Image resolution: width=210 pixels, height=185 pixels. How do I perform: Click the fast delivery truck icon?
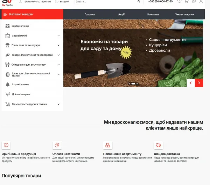pos(159,145)
